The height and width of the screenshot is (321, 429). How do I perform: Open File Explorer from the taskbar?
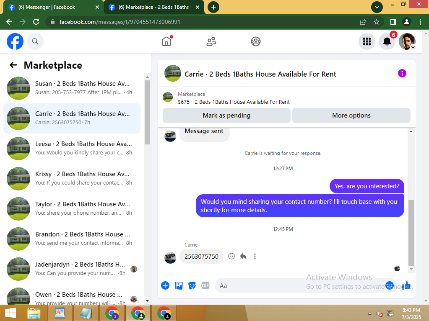coord(34,313)
